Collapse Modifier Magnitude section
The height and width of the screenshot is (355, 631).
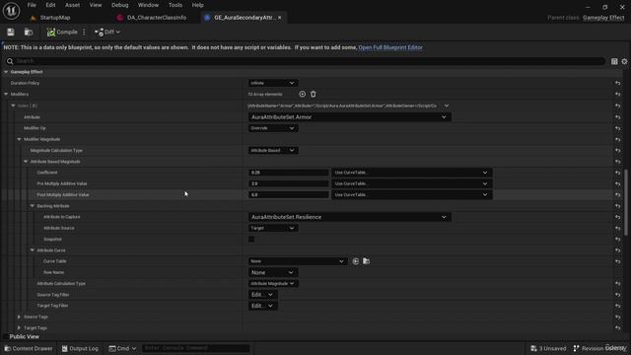[19, 139]
